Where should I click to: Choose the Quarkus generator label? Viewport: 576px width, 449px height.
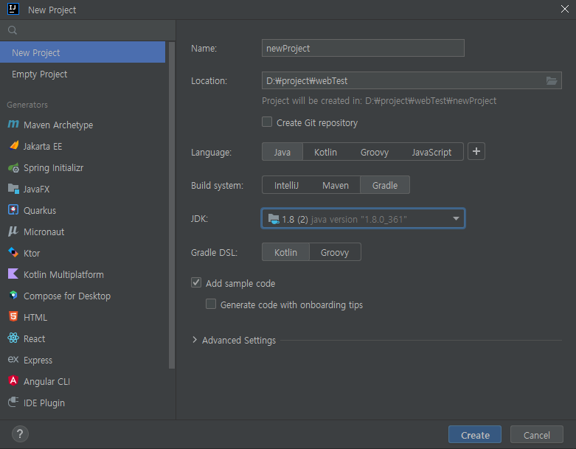[40, 210]
